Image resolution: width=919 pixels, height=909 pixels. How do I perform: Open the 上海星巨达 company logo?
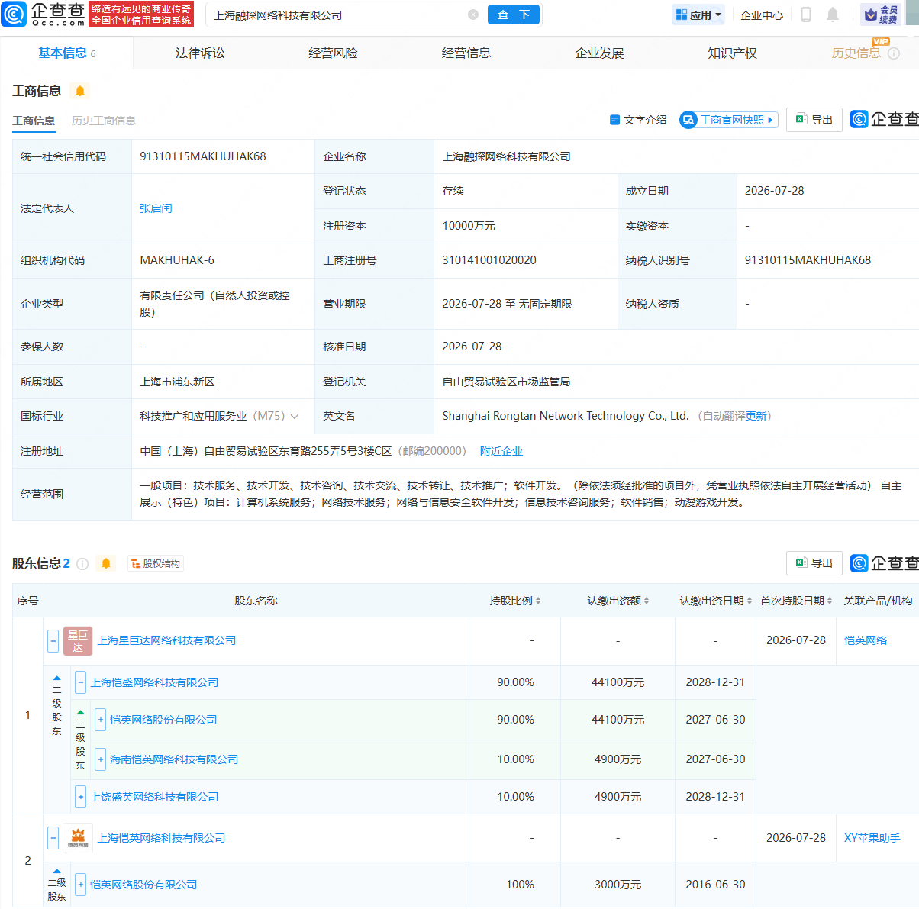point(78,640)
